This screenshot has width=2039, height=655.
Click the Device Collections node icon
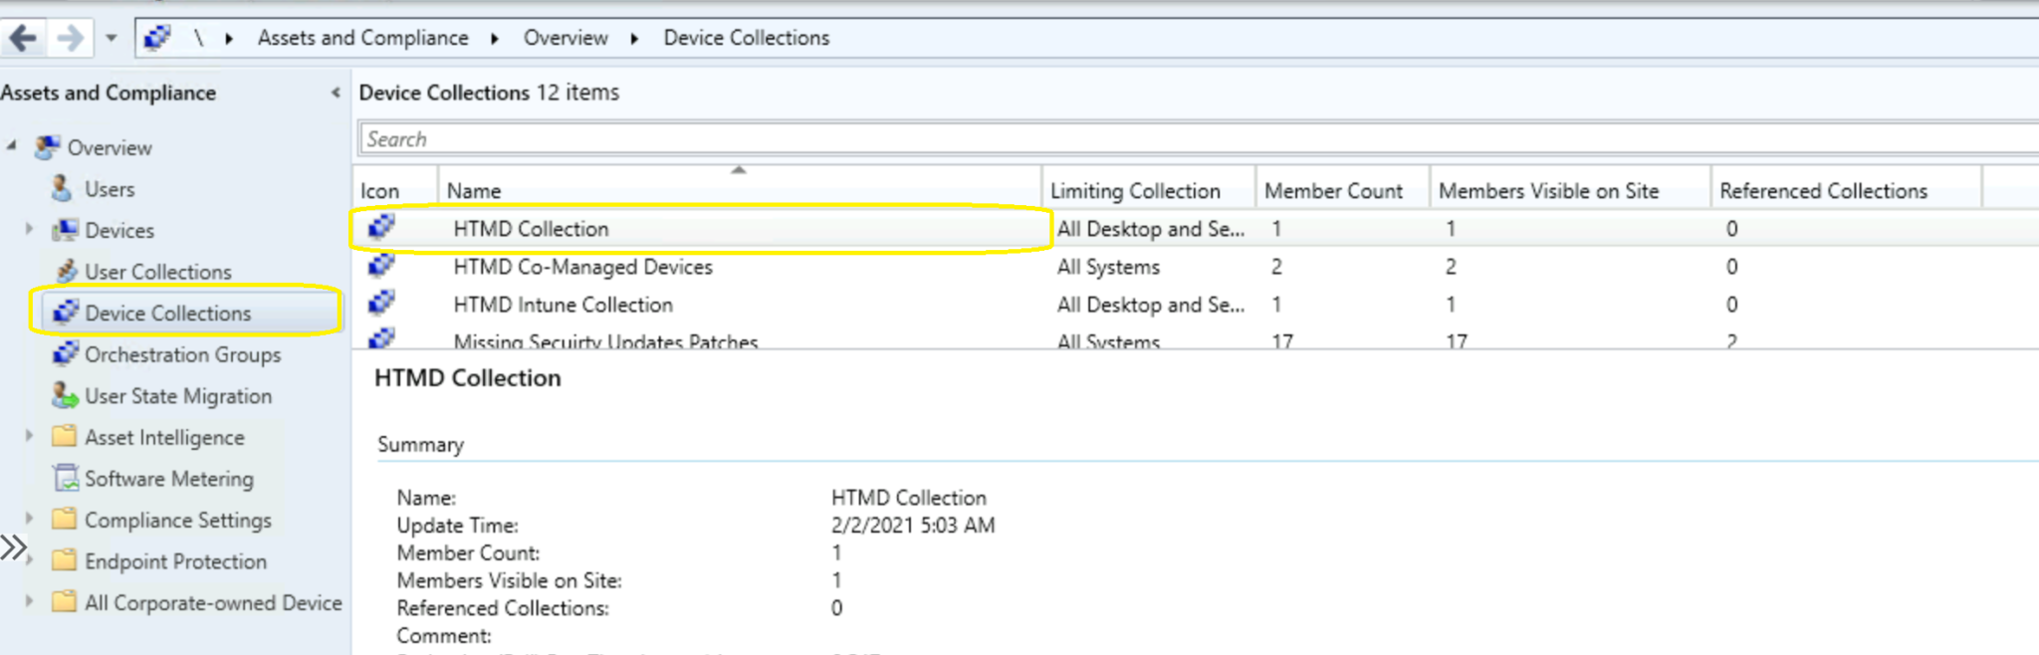66,312
